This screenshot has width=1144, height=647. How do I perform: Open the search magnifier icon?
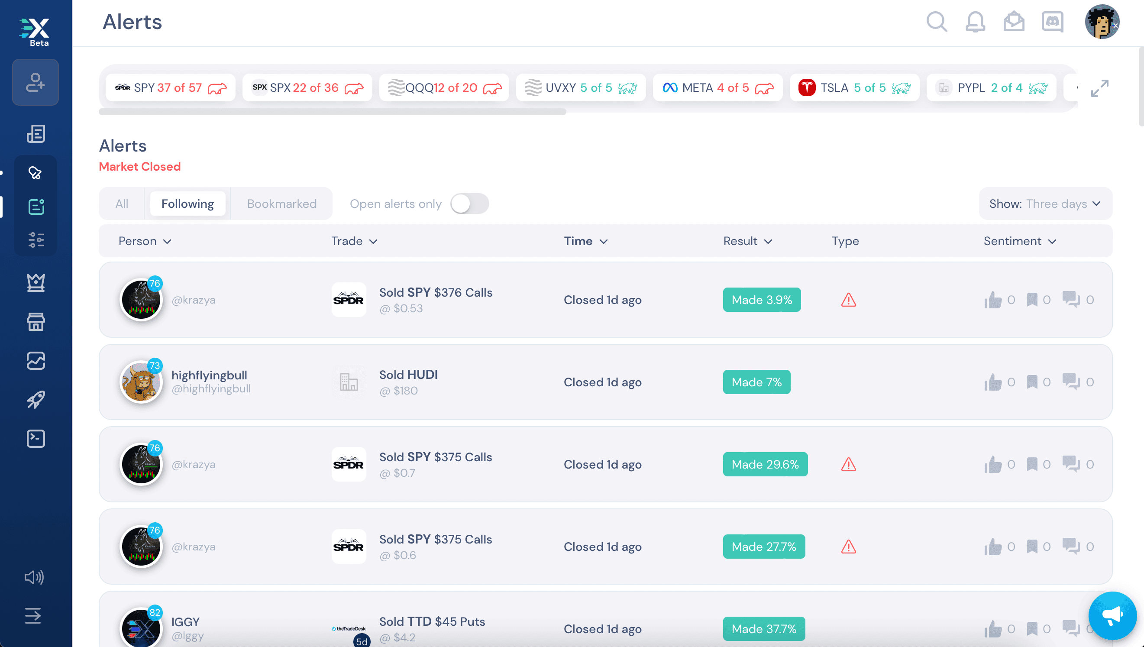(937, 22)
